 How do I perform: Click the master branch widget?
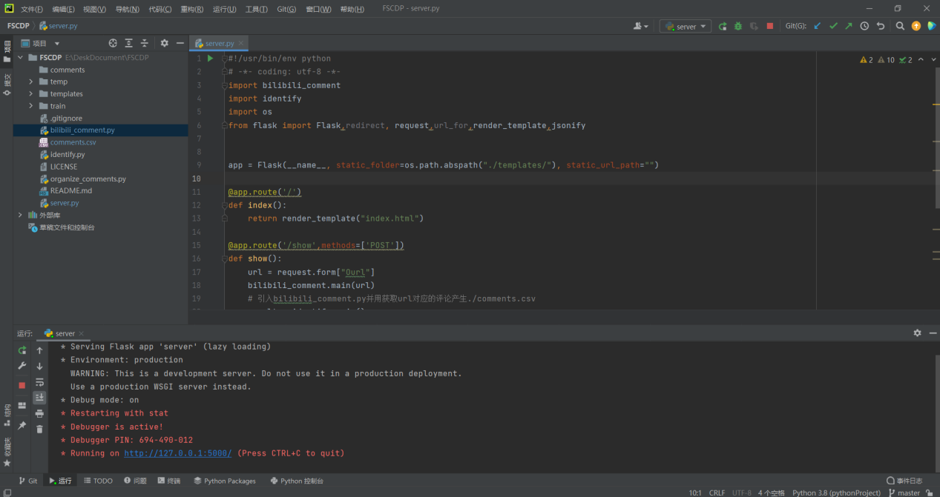[904, 493]
